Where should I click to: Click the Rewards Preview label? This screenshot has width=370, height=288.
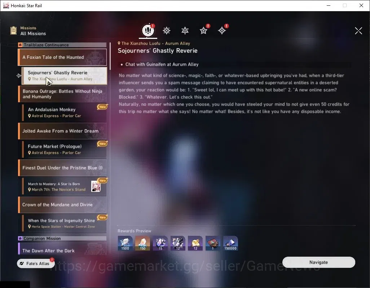pos(134,231)
